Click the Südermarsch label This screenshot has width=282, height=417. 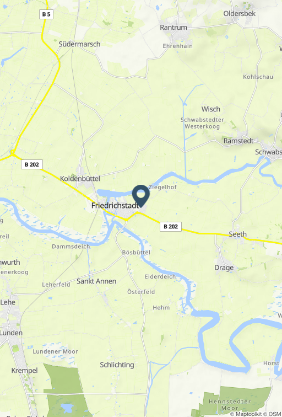(x=79, y=44)
